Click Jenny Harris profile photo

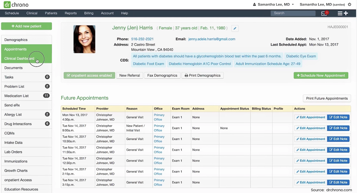pyautogui.click(x=84, y=39)
